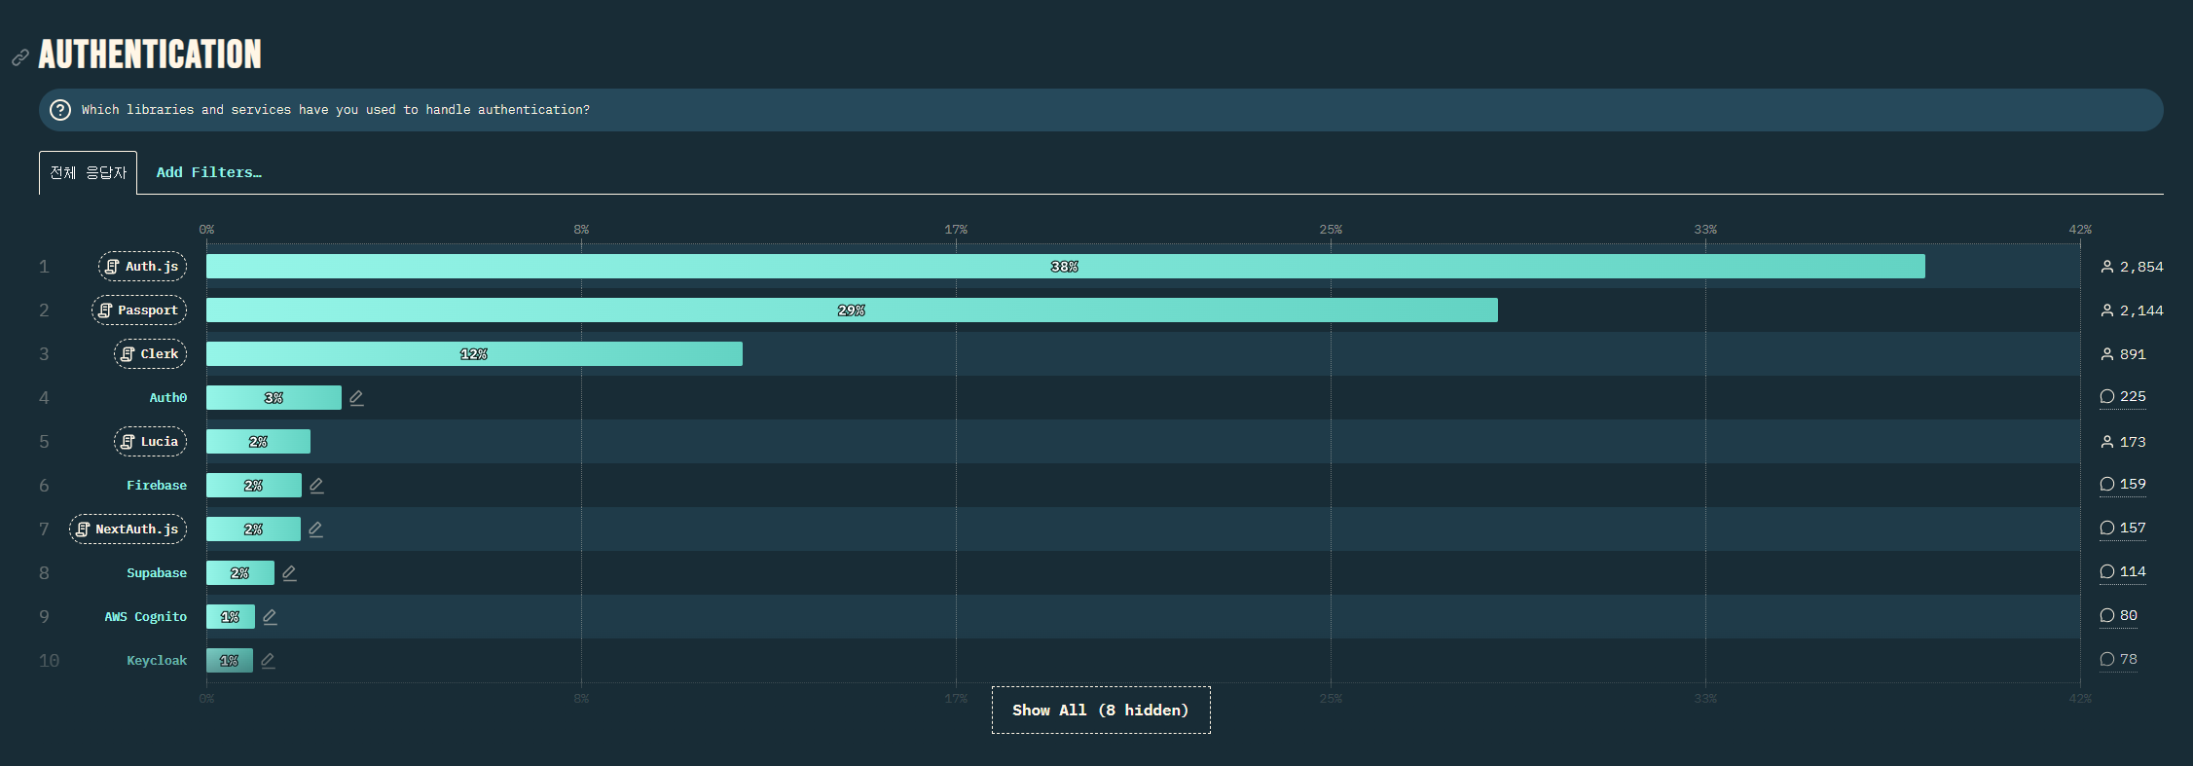Click the Supabase 2% bar
The image size is (2193, 766).
(239, 573)
